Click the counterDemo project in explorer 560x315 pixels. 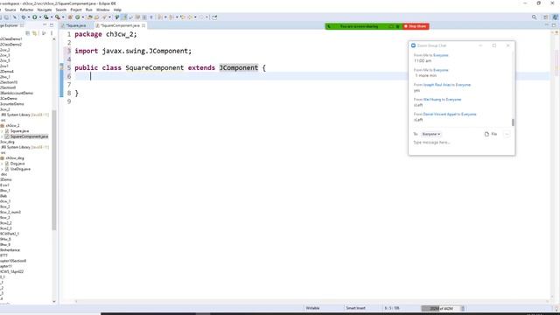point(12,104)
